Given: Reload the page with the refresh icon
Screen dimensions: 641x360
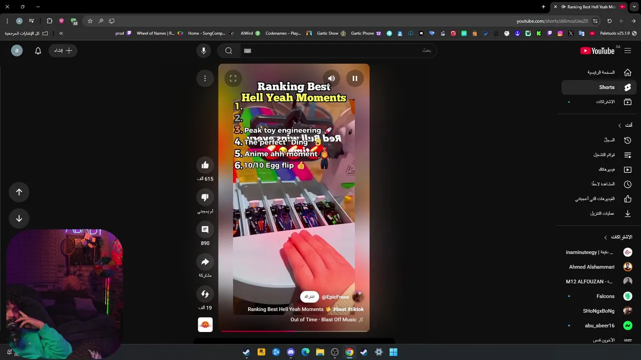Looking at the screenshot, I should [x=609, y=21].
